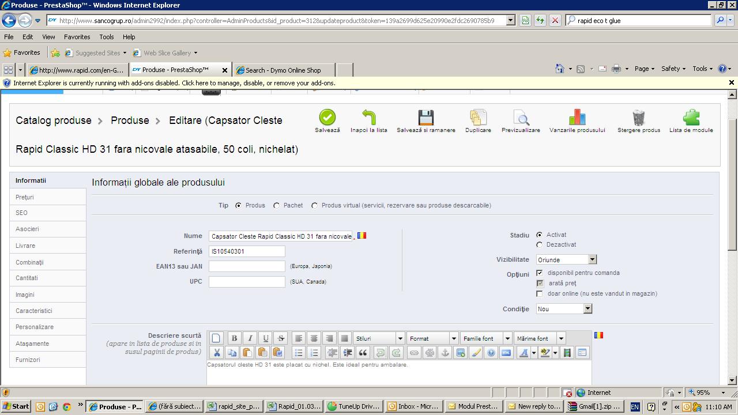This screenshot has height=415, width=738.
Task: Switch to the Search - Dymo Online Shop tab
Action: pyautogui.click(x=283, y=70)
